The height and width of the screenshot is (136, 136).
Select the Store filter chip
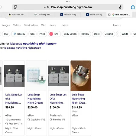click(97, 34)
